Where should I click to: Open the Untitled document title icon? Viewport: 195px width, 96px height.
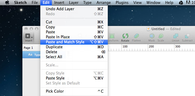[x=148, y=29]
